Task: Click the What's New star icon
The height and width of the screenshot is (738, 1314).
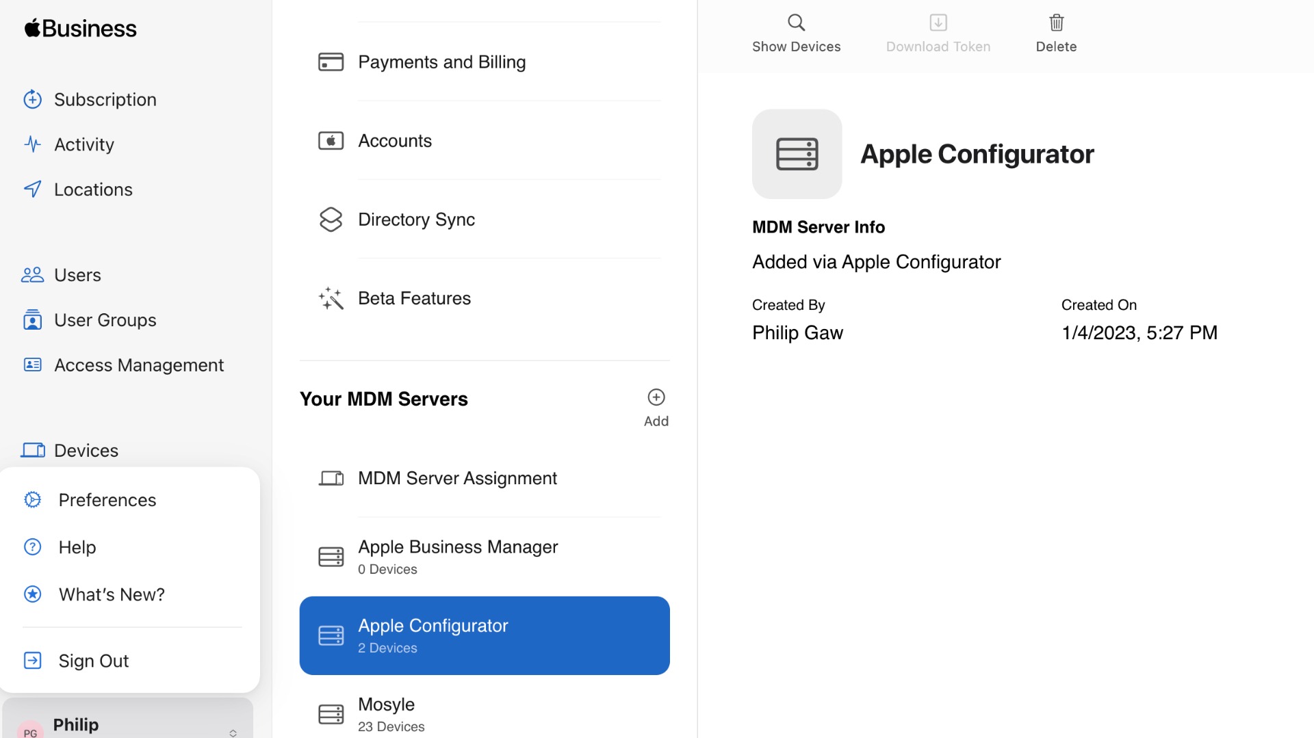Action: click(x=32, y=594)
